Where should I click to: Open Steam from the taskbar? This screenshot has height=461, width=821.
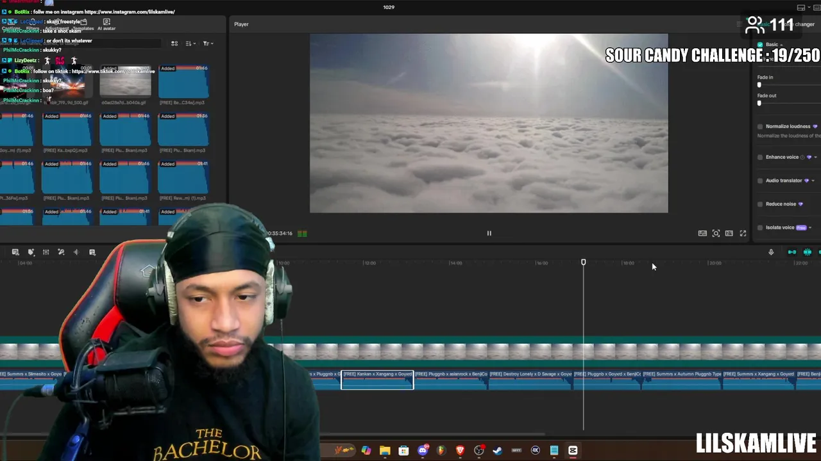[497, 451]
